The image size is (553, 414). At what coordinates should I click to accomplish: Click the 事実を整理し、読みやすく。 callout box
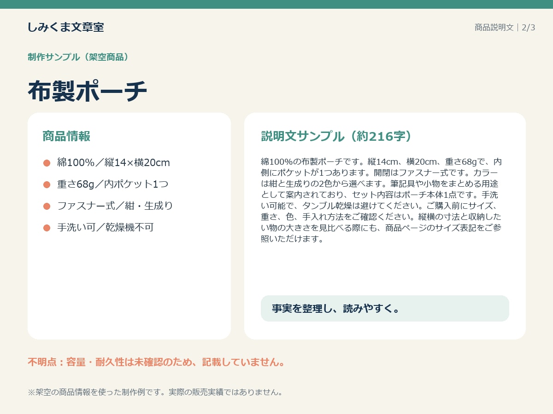(x=385, y=309)
